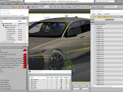Toggle the highlighted Angle Snap icon

pos(16,7)
